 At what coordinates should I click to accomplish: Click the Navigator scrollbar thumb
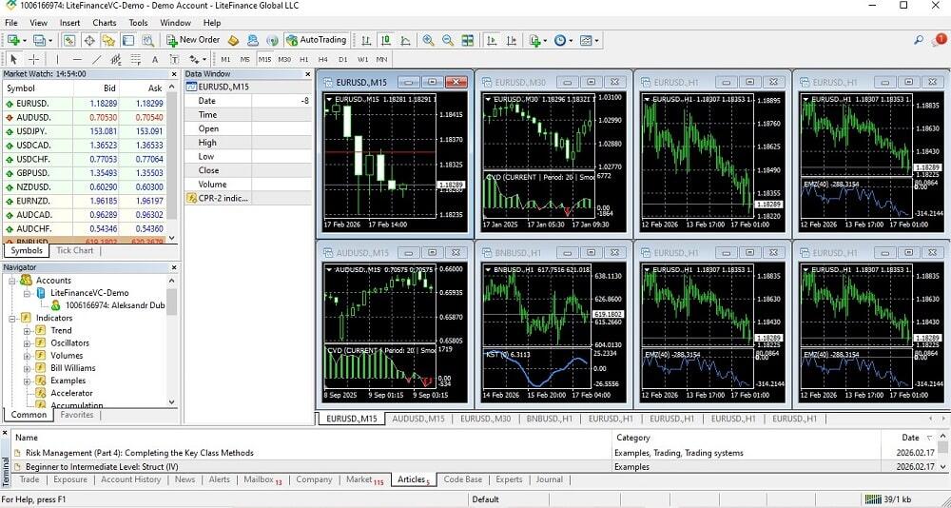[171, 303]
